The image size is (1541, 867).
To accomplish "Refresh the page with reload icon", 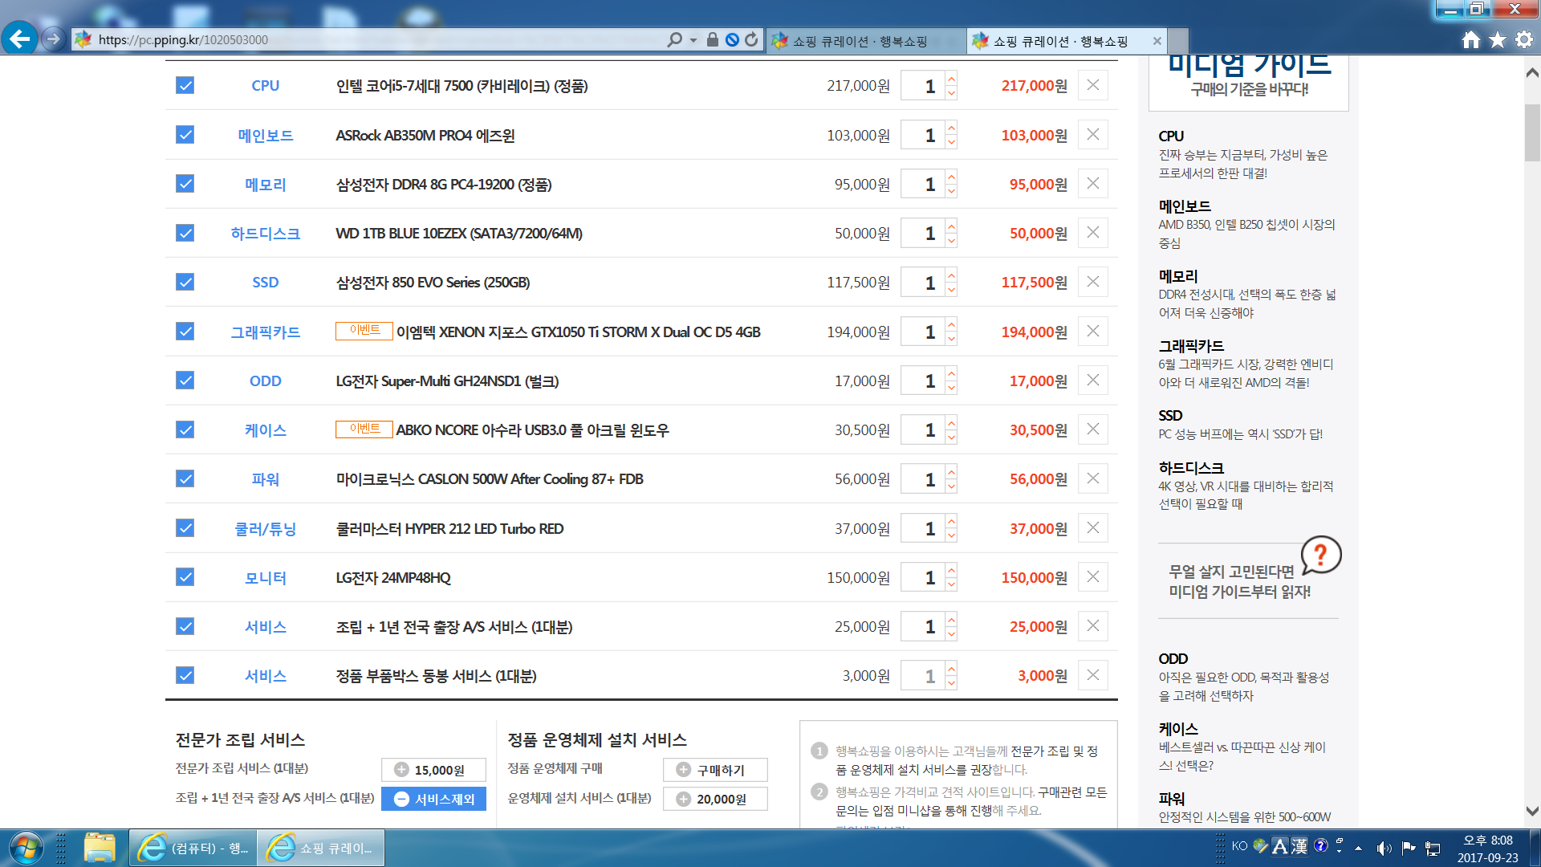I will [751, 39].
